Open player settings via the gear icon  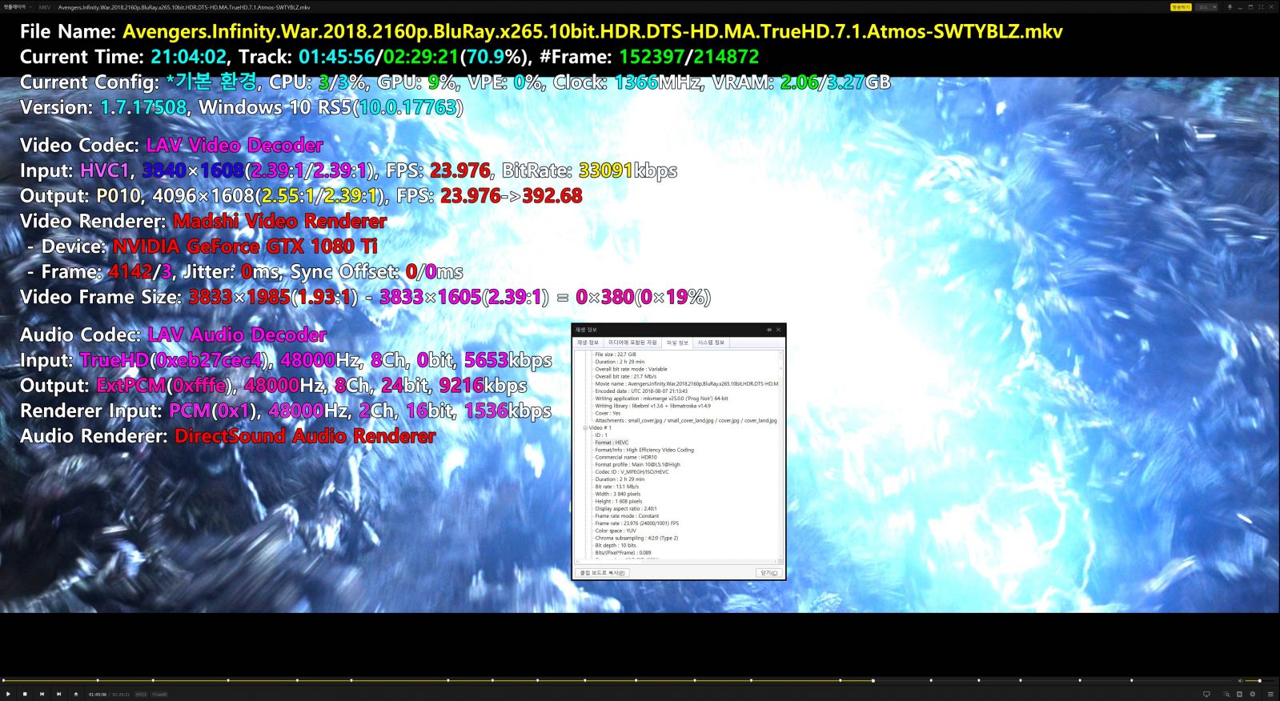pyautogui.click(x=1253, y=694)
